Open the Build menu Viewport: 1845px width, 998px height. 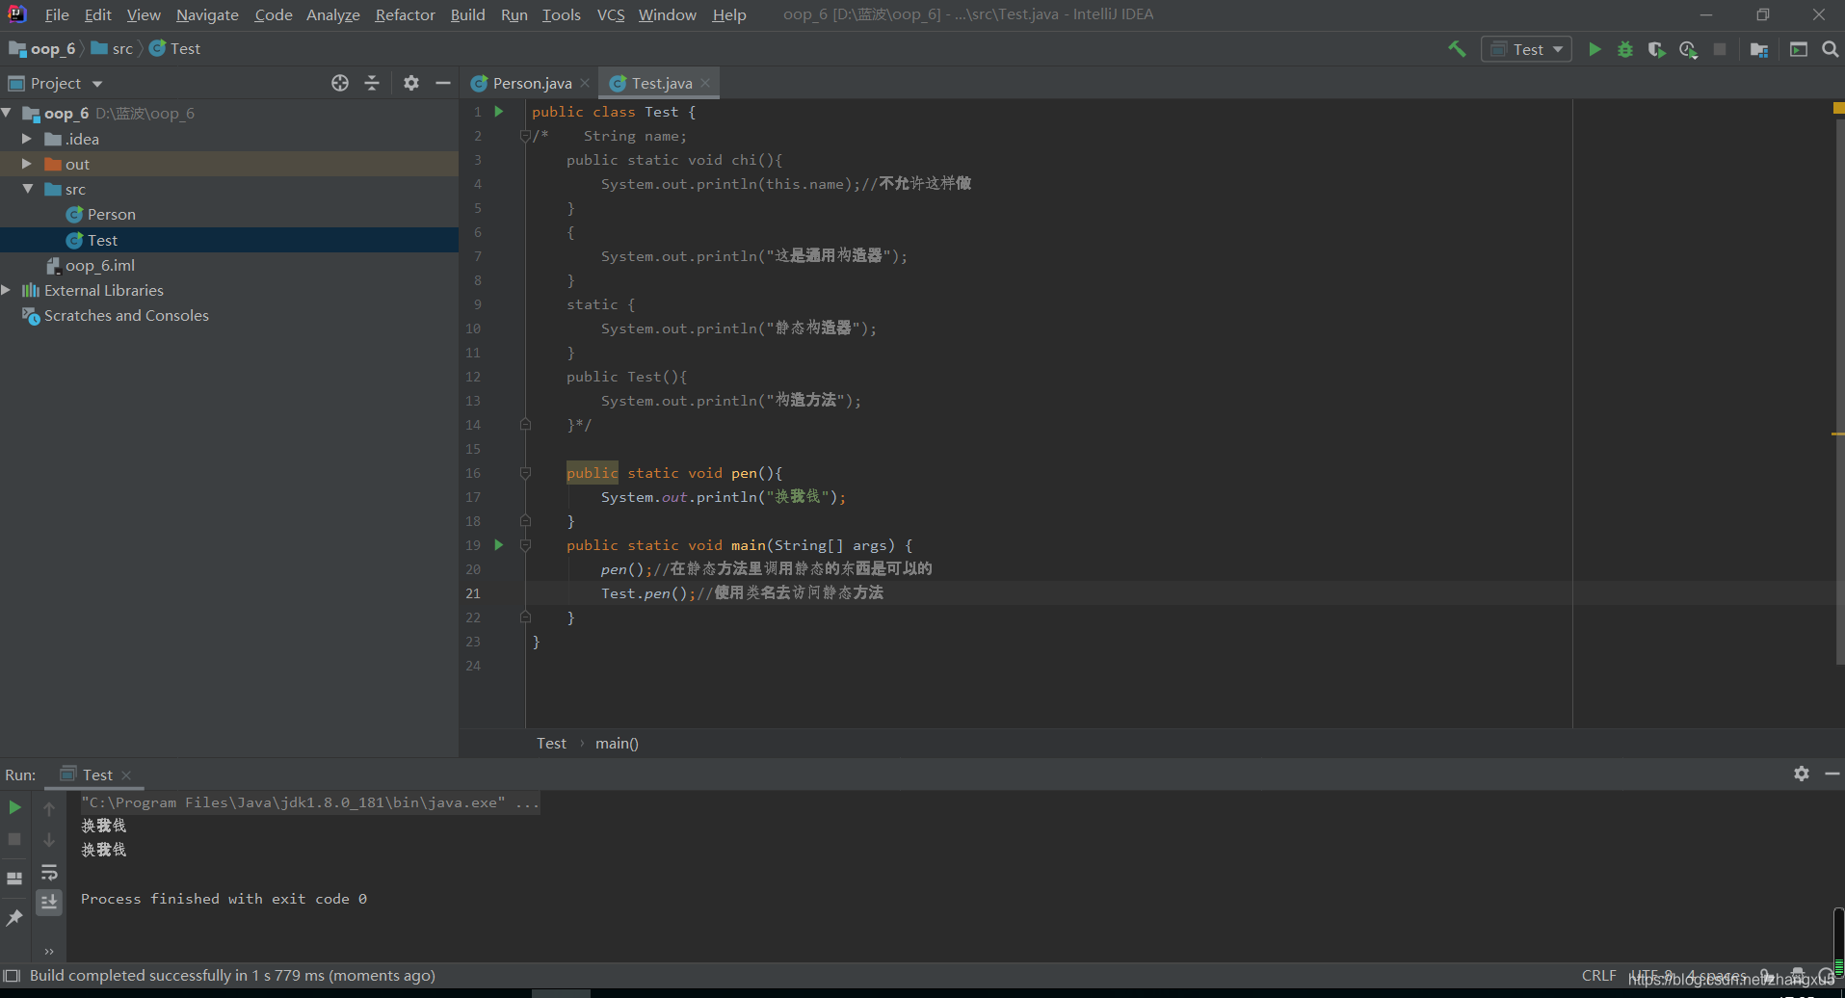coord(467,14)
